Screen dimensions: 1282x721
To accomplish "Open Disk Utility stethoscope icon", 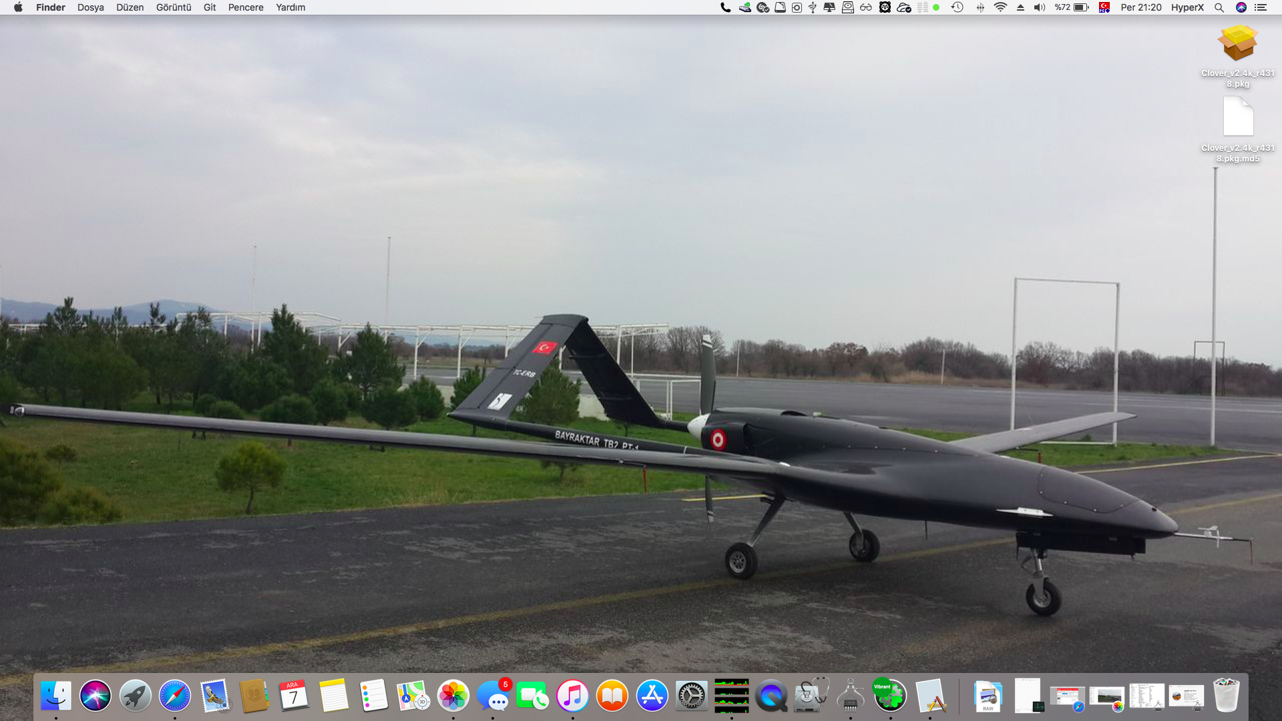I will tap(811, 696).
